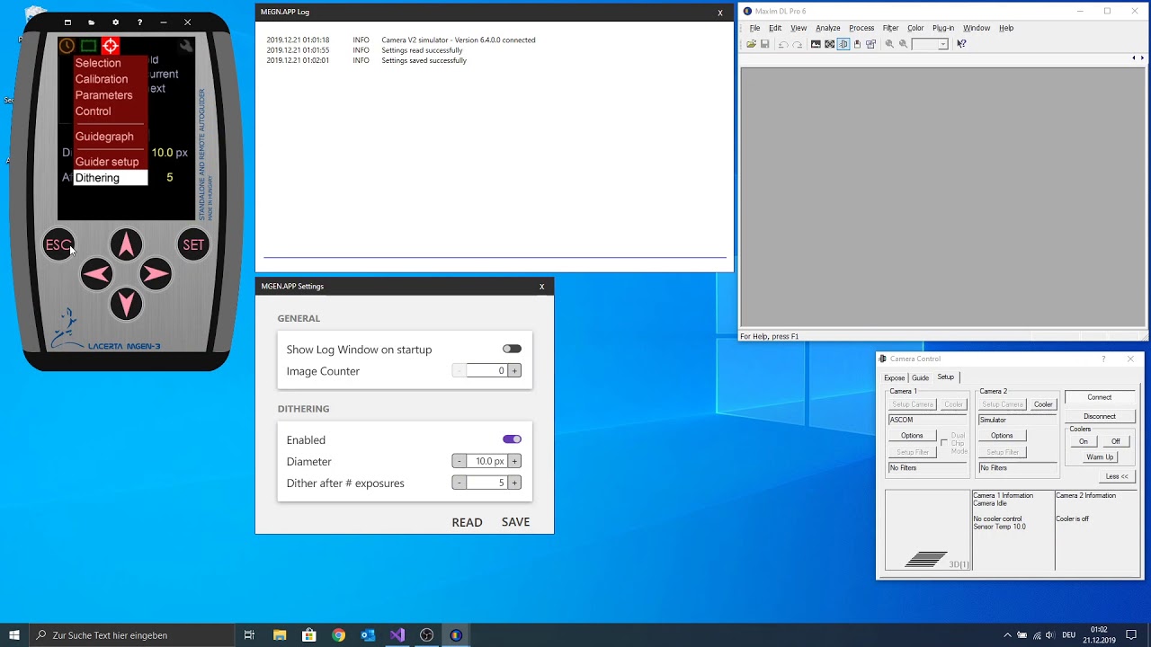Viewport: 1151px width, 647px height.
Task: Select the red crosshair guiding icon
Action: pos(110,46)
